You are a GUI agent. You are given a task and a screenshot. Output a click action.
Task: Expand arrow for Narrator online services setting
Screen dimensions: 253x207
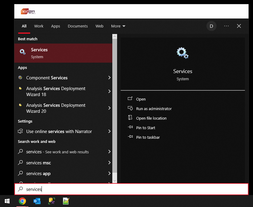(109, 131)
